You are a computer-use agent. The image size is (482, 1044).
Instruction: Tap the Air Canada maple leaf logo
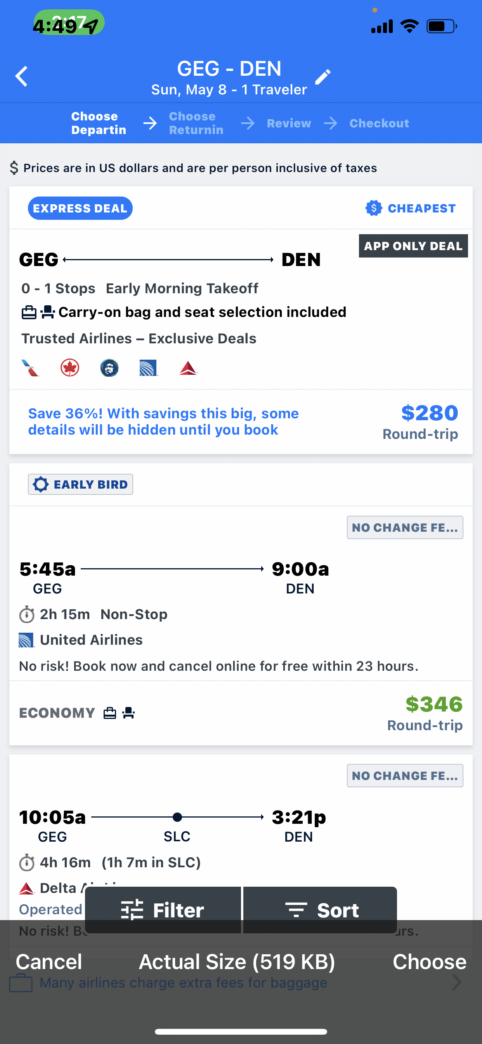pos(70,368)
